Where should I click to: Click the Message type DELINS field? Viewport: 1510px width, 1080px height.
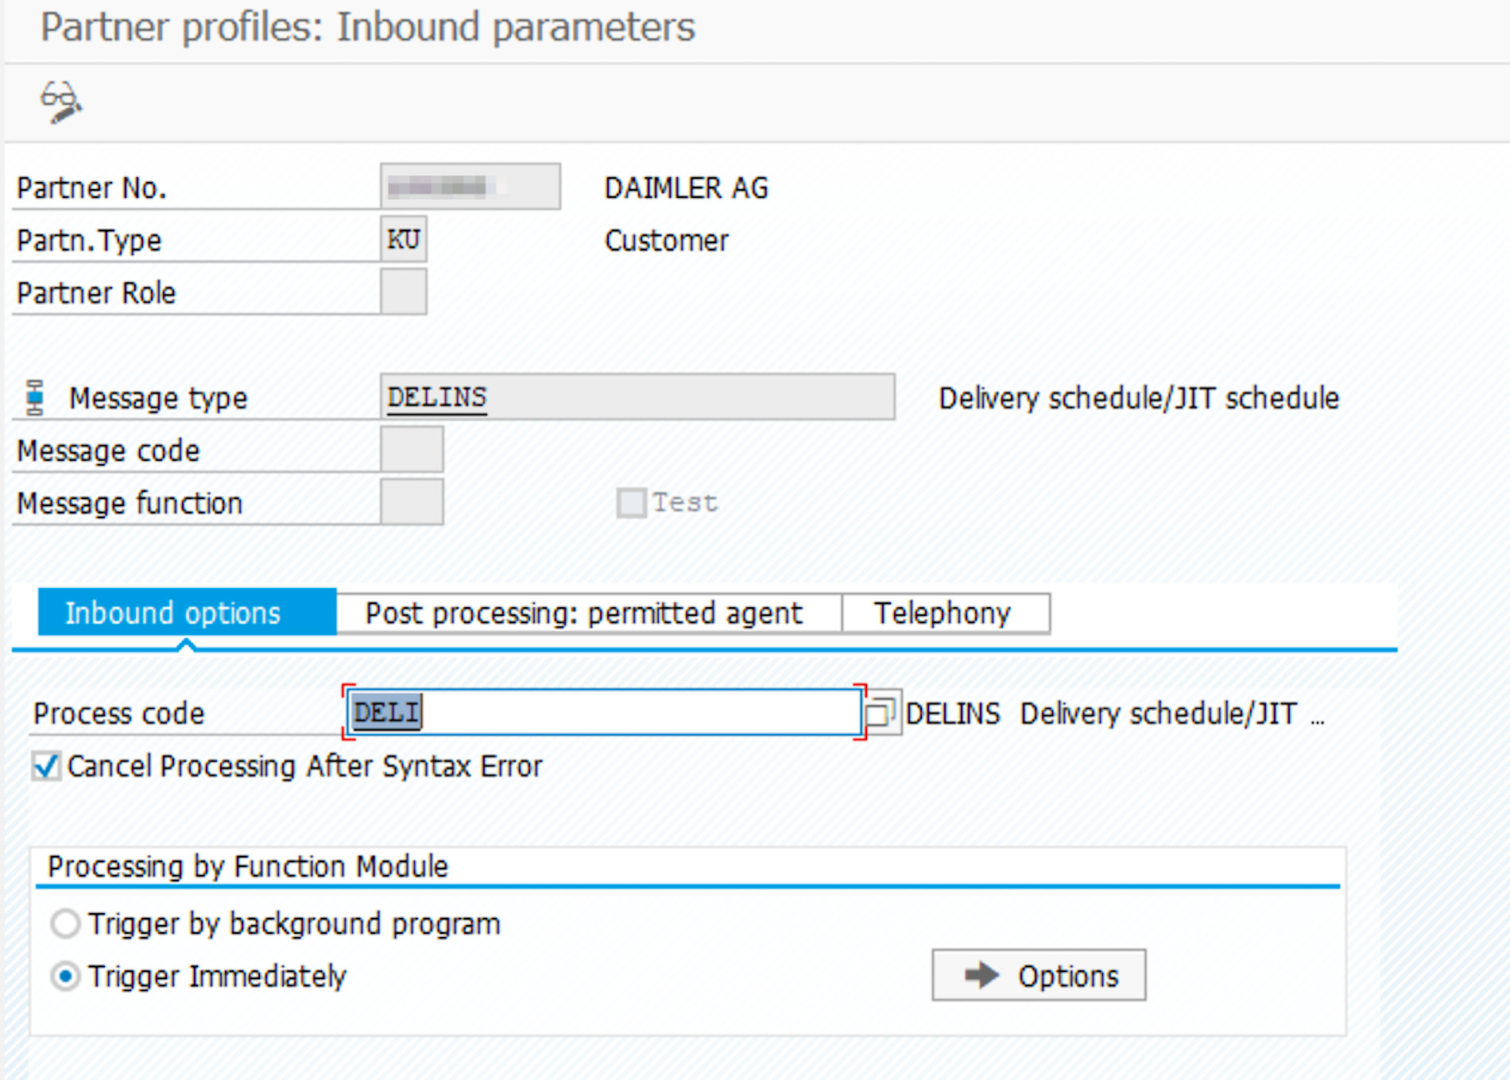(x=637, y=397)
